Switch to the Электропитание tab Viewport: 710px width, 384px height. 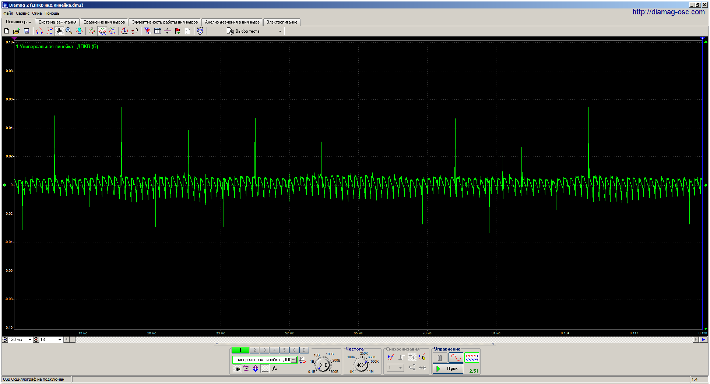coord(282,22)
